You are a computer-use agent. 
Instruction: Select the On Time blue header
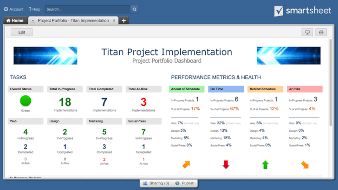tap(226, 89)
